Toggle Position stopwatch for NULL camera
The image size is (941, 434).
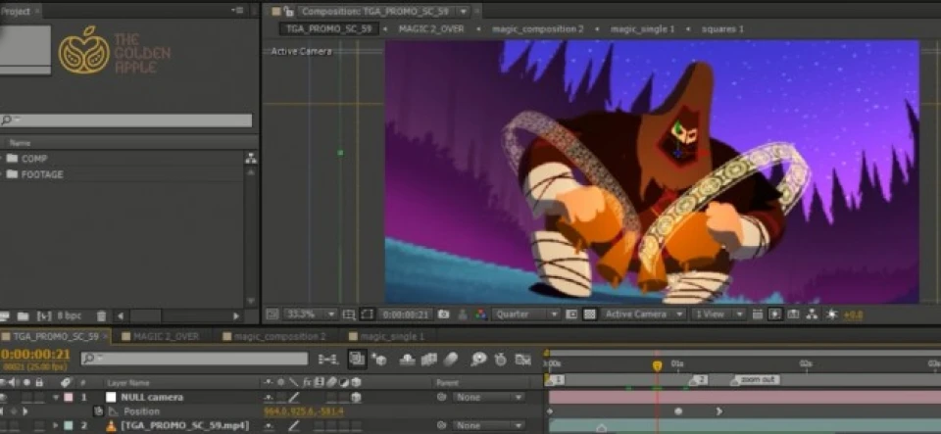(x=99, y=411)
